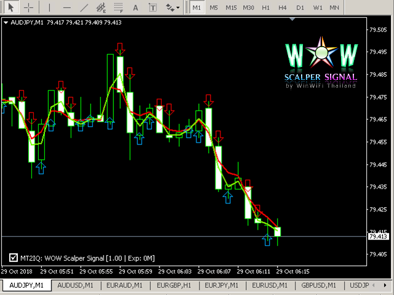Insert a text label tool
Screen dimensions: 394x295
pos(153,7)
